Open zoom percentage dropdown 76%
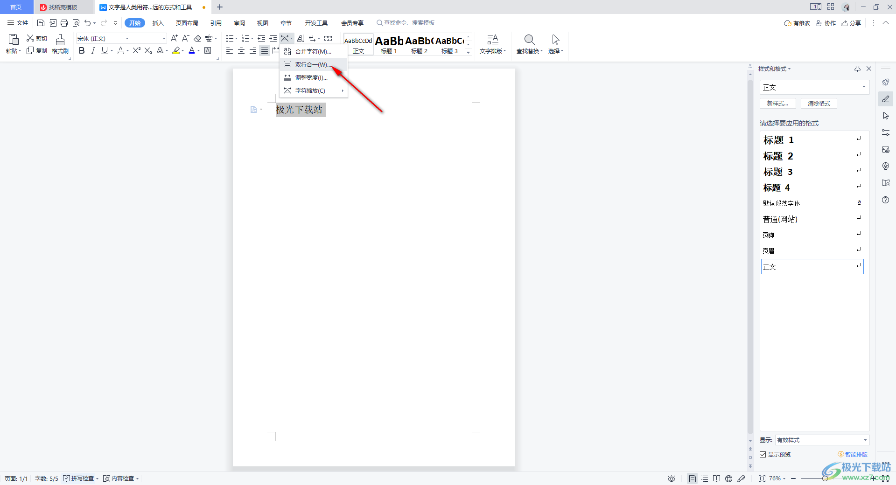896x485 pixels. click(x=777, y=478)
